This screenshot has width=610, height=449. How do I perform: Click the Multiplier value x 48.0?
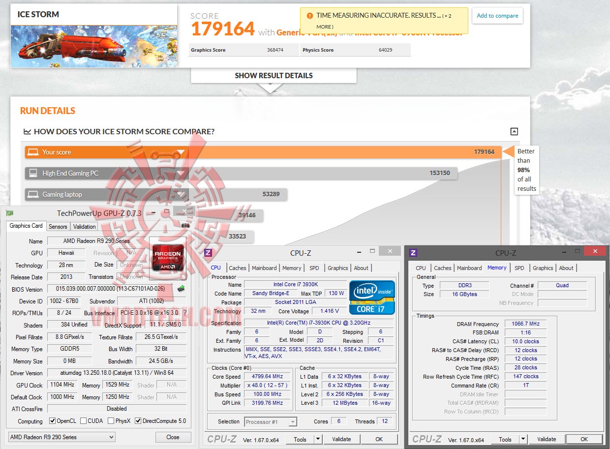(x=267, y=386)
